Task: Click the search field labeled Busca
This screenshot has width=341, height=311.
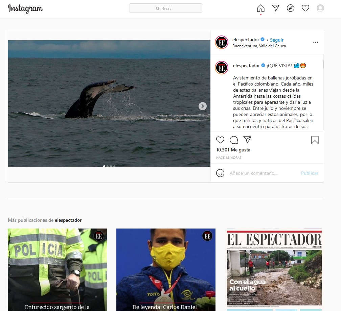Action: (166, 8)
